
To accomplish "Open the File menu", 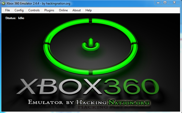I will pos(8,10).
